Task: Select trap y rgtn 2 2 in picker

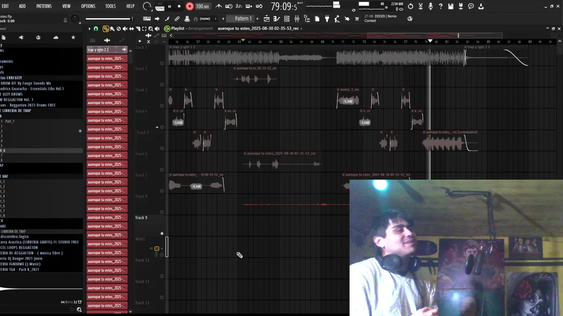Action: 107,50
